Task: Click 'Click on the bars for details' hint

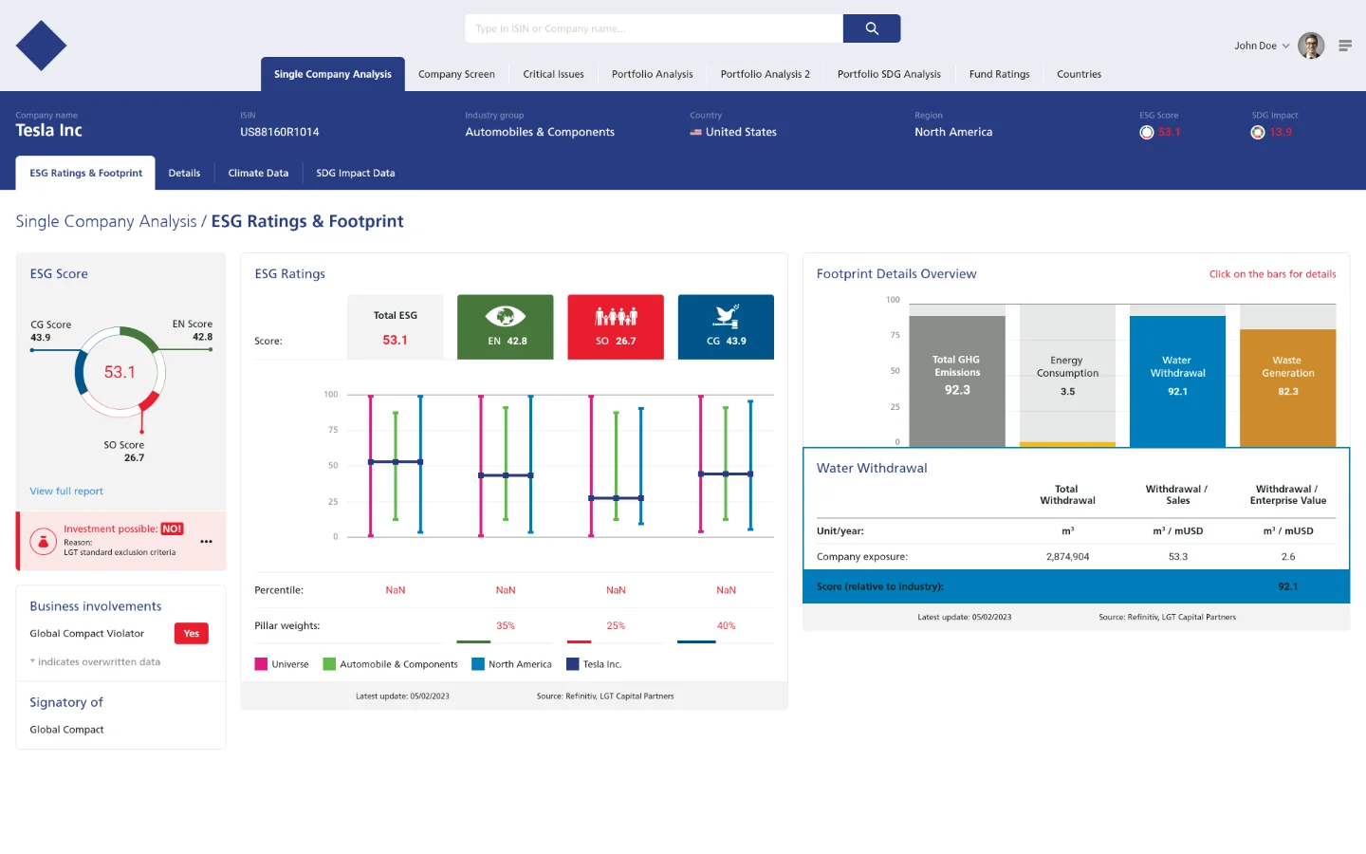Action: click(x=1272, y=274)
